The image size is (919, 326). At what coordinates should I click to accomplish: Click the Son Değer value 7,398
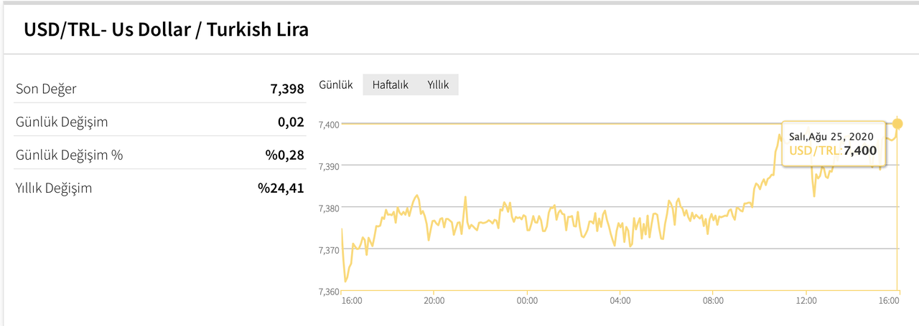pyautogui.click(x=287, y=89)
